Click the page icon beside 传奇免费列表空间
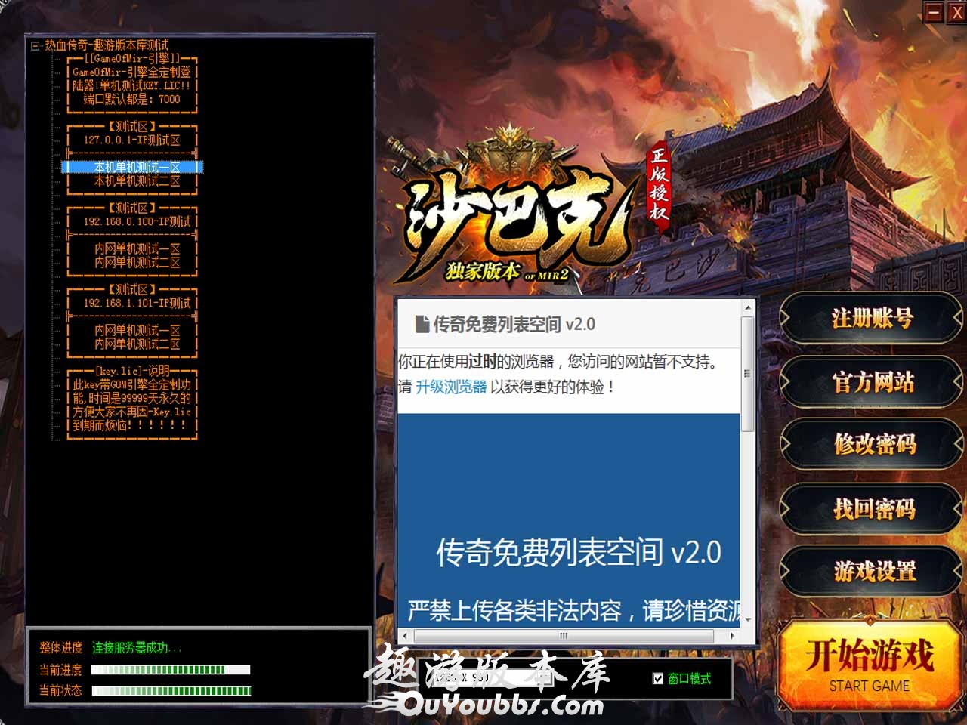 click(x=422, y=325)
